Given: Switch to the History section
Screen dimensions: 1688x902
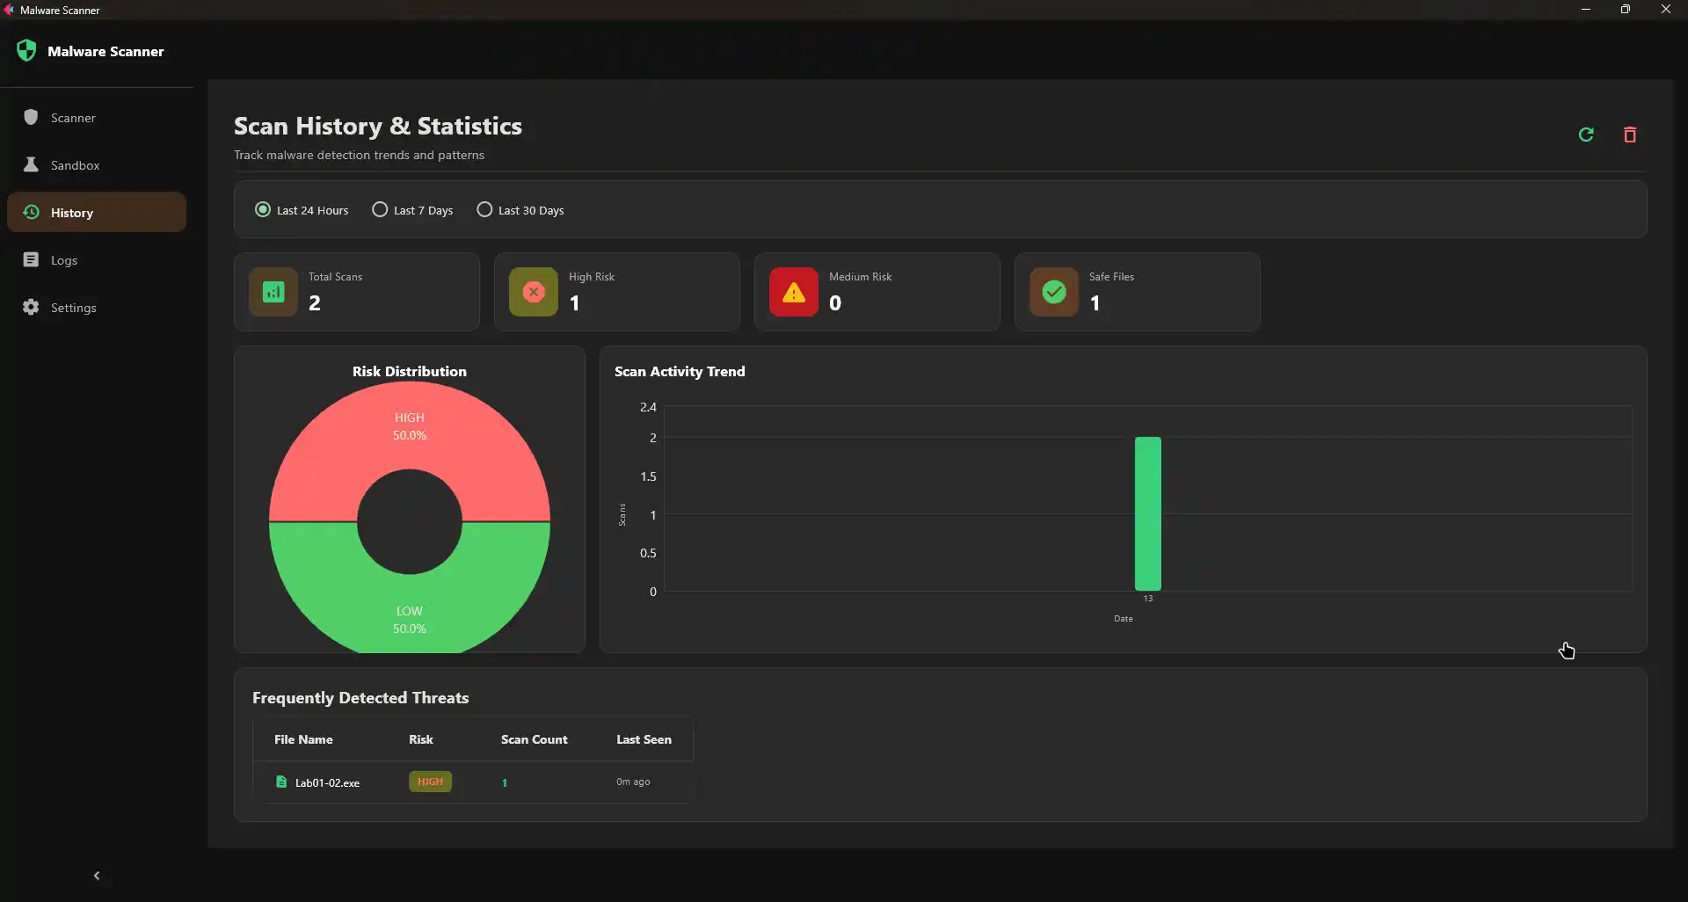Looking at the screenshot, I should coord(71,212).
